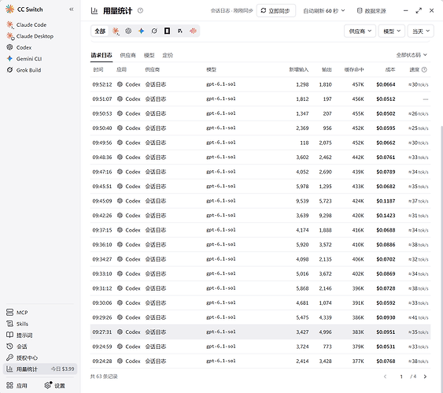The width and height of the screenshot is (443, 393).
Task: Switch to the 请求日志 tab
Action: click(x=102, y=55)
